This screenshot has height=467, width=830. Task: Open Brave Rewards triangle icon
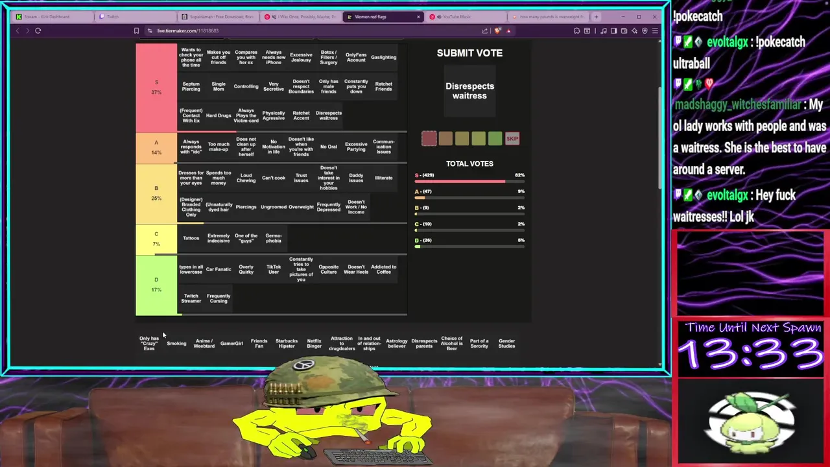[x=508, y=30]
